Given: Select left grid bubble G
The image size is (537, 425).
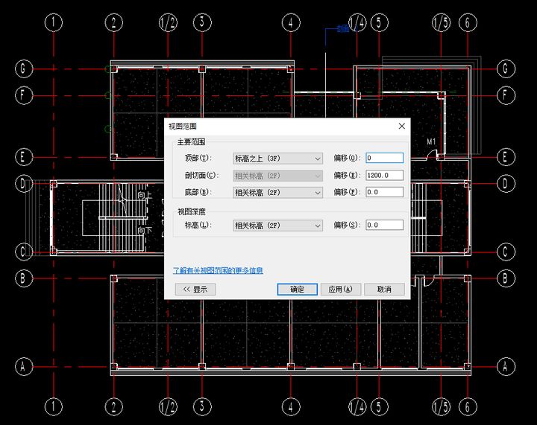Looking at the screenshot, I should (x=24, y=69).
